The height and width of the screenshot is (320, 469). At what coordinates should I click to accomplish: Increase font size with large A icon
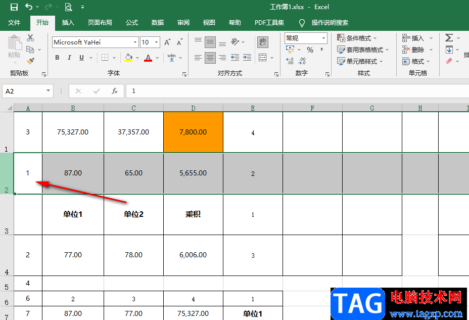(x=167, y=42)
